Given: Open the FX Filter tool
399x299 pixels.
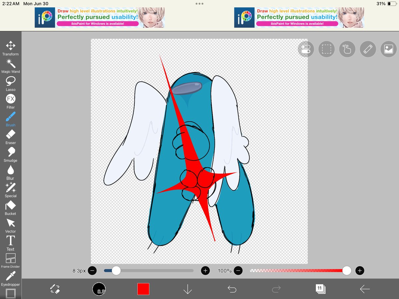Looking at the screenshot, I should coord(11,102).
